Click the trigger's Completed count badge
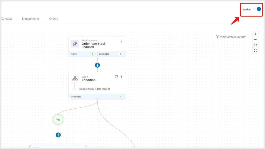 (x=121, y=54)
